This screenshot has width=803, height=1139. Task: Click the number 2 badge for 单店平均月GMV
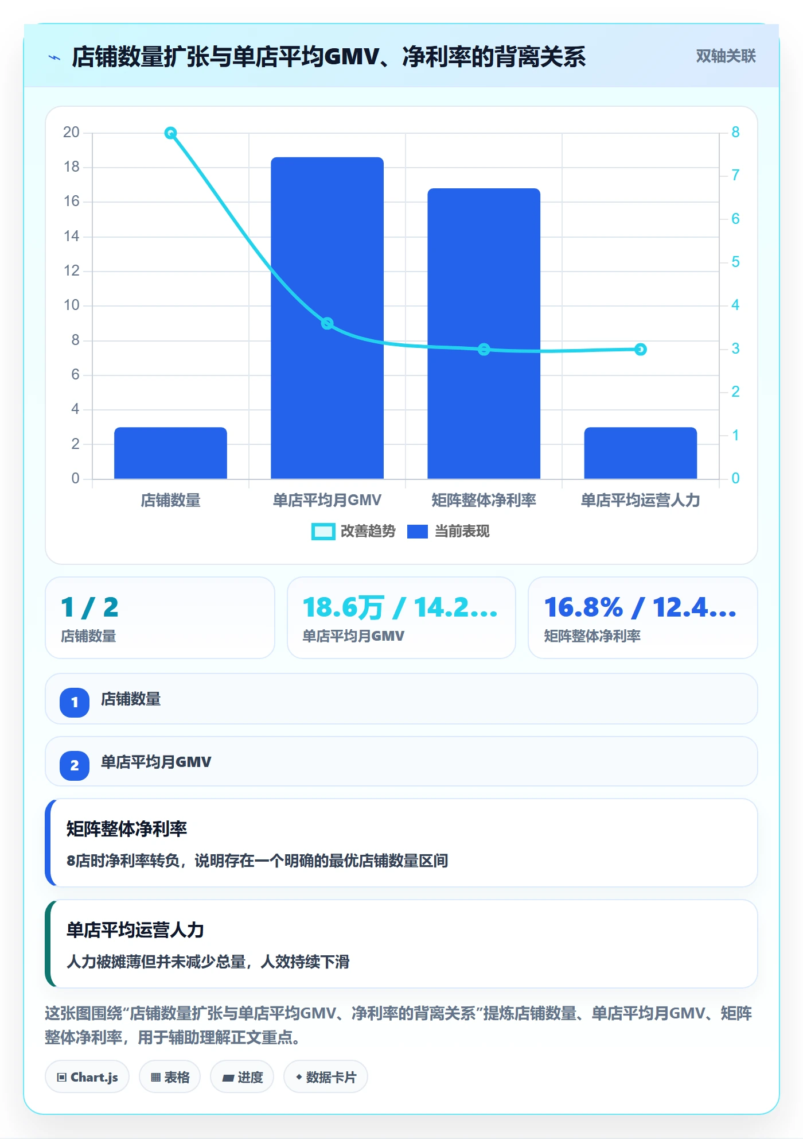75,766
